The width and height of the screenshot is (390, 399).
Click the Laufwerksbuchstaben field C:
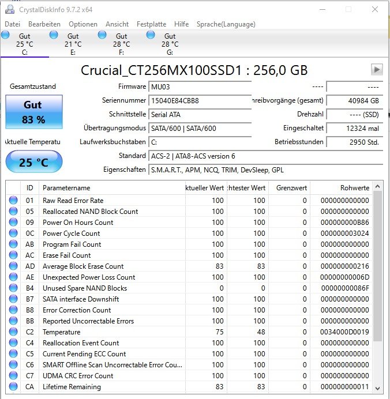[x=200, y=142]
